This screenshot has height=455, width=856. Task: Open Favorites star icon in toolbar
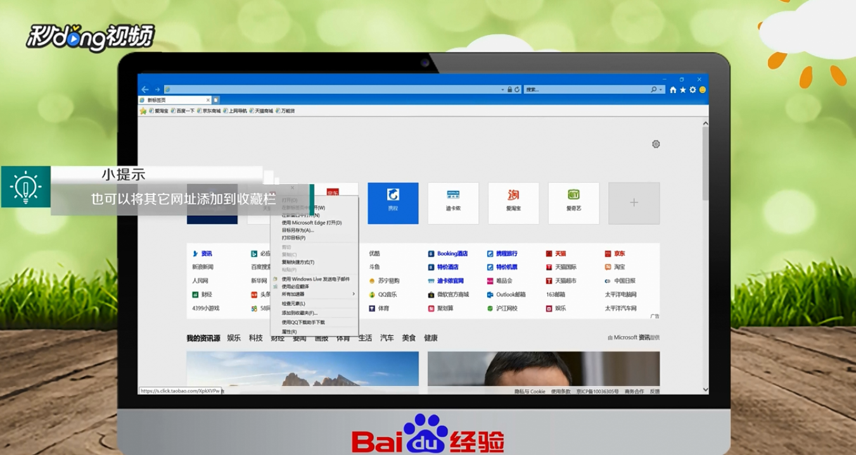(x=683, y=90)
